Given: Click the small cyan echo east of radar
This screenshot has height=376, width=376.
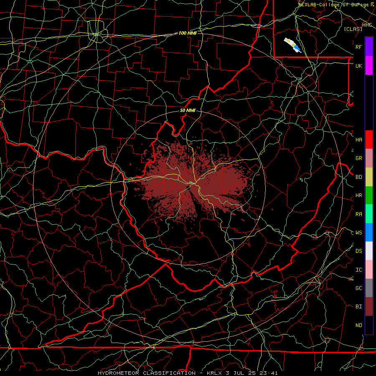Looking at the screenshot, I should (x=301, y=179).
